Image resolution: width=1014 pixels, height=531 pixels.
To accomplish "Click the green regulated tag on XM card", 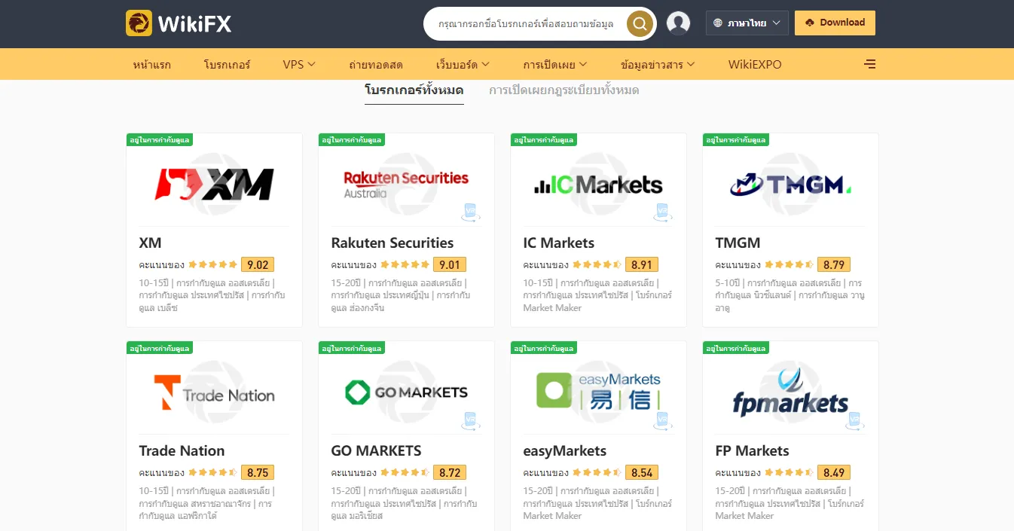I will (160, 139).
